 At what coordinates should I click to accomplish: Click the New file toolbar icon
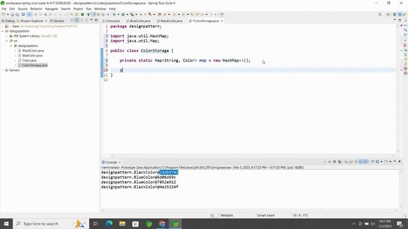pos(4,15)
